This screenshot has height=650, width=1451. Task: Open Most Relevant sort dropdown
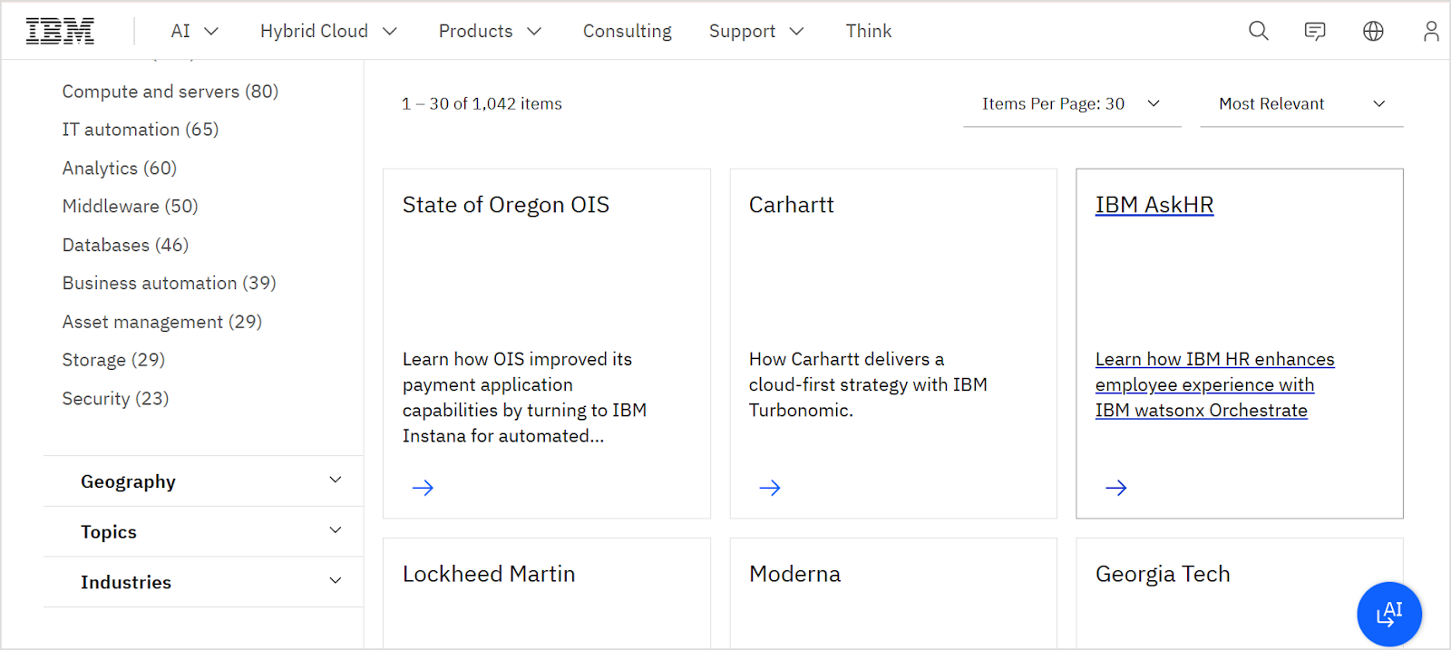click(x=1301, y=103)
